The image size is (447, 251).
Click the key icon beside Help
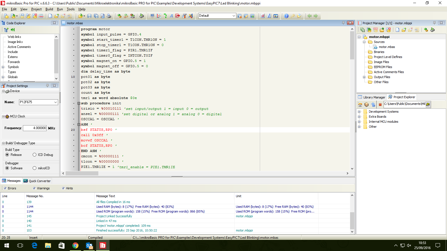click(x=293, y=16)
